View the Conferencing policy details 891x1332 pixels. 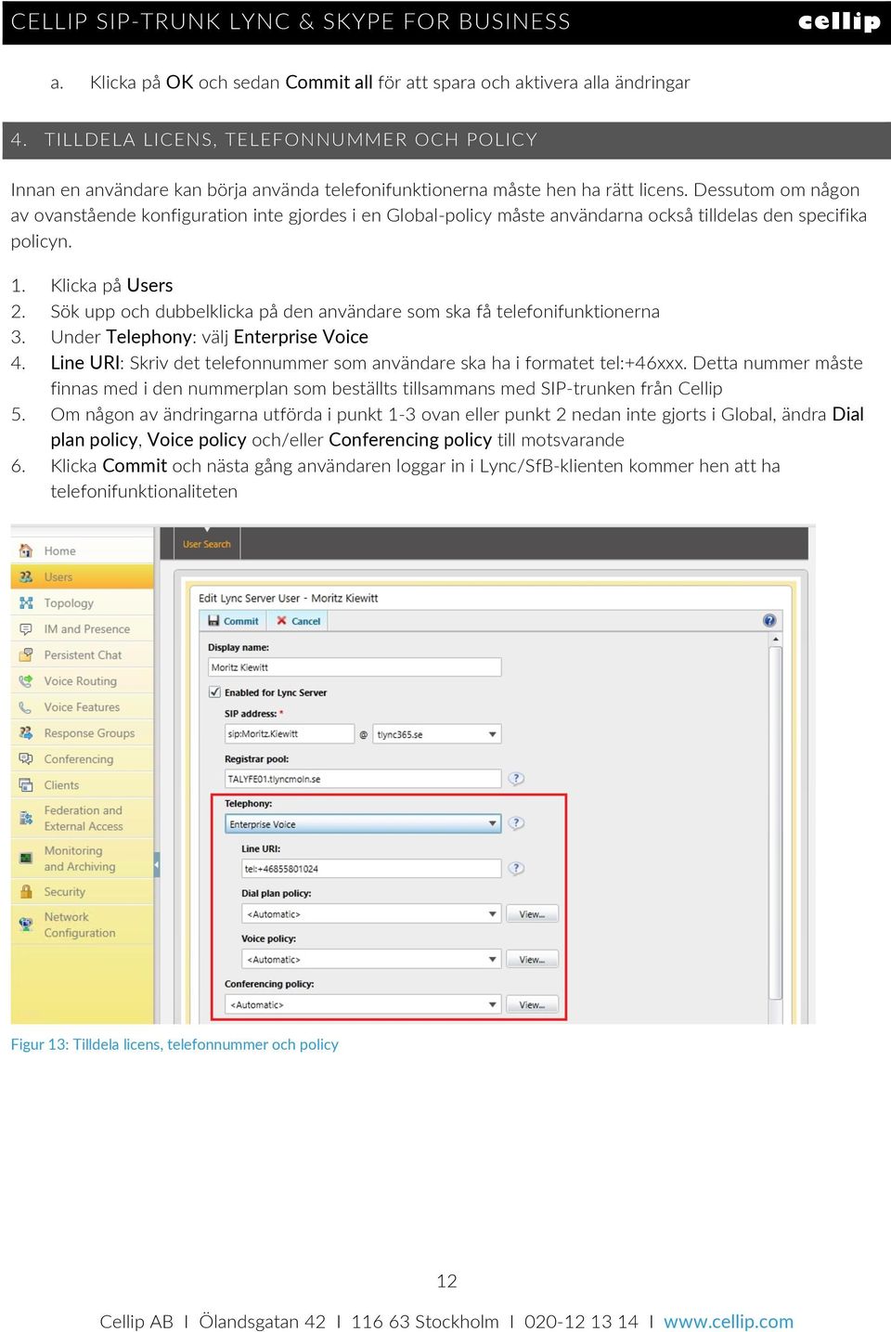coord(532,1004)
